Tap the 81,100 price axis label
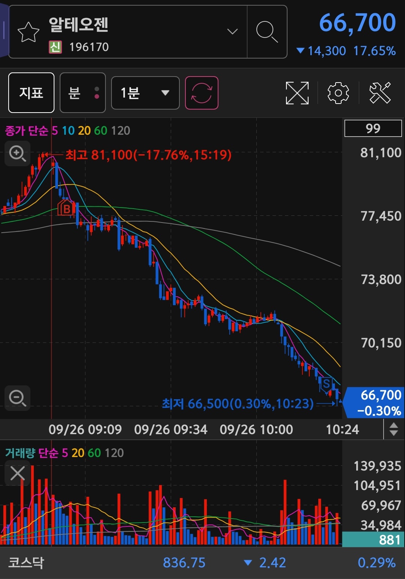The height and width of the screenshot is (579, 405). pos(381,153)
